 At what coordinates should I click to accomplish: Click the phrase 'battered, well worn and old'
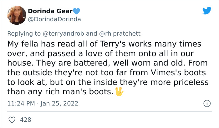click(x=109, y=63)
